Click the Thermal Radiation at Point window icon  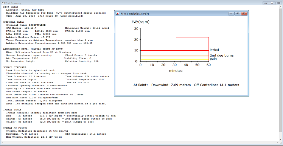coord(118,14)
